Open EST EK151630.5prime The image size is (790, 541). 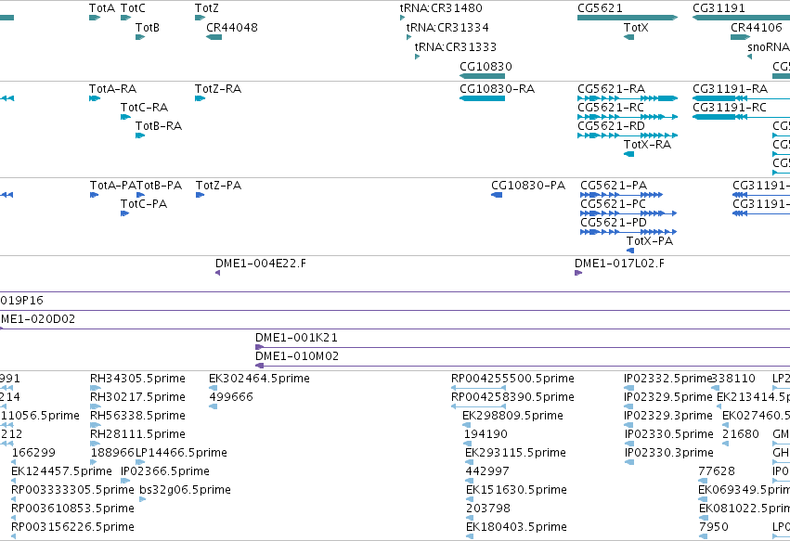click(x=470, y=499)
